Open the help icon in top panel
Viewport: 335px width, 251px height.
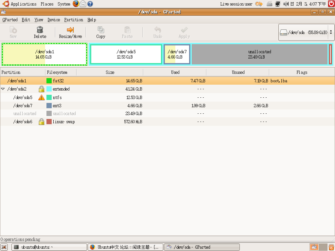pos(90,4)
